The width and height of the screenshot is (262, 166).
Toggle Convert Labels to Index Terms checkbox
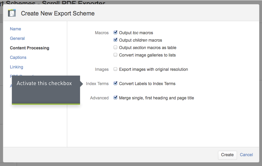(115, 83)
